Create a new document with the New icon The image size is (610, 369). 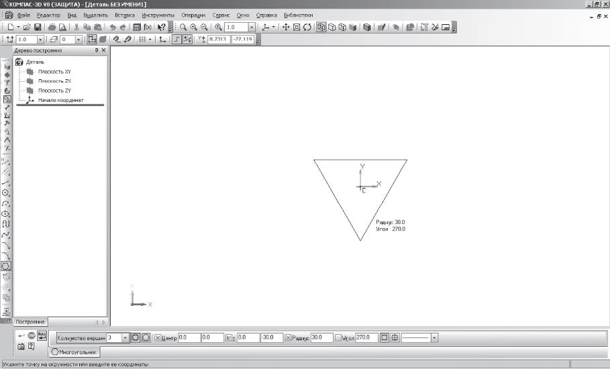[x=11, y=28]
